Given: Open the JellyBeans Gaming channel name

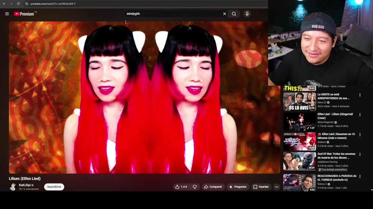Looking at the screenshot, I should point(328,162).
